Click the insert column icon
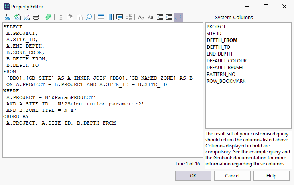This screenshot has width=294, height=185. pyautogui.click(x=110, y=17)
